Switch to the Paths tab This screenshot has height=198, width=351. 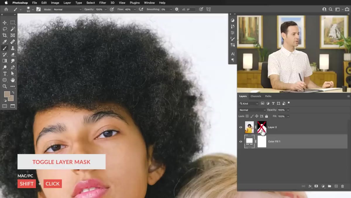[x=268, y=96]
